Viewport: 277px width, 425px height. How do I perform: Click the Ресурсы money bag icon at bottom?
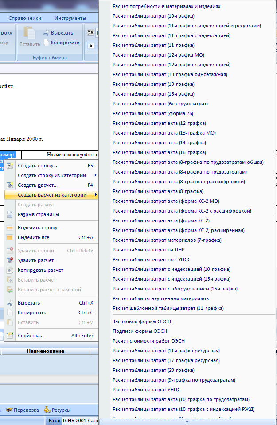(x=47, y=410)
